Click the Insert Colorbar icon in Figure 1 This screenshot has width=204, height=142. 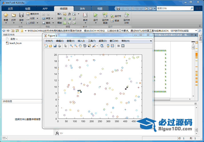click(108, 46)
